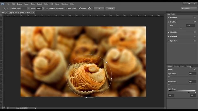198x111 pixels.
Task: Click OK to apply the blur
Action: 99,9
